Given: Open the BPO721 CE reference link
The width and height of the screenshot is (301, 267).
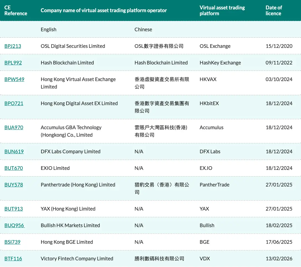Looking at the screenshot, I should click(x=14, y=103).
